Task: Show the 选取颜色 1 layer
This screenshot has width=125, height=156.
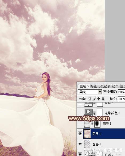Action: pos(80,113)
